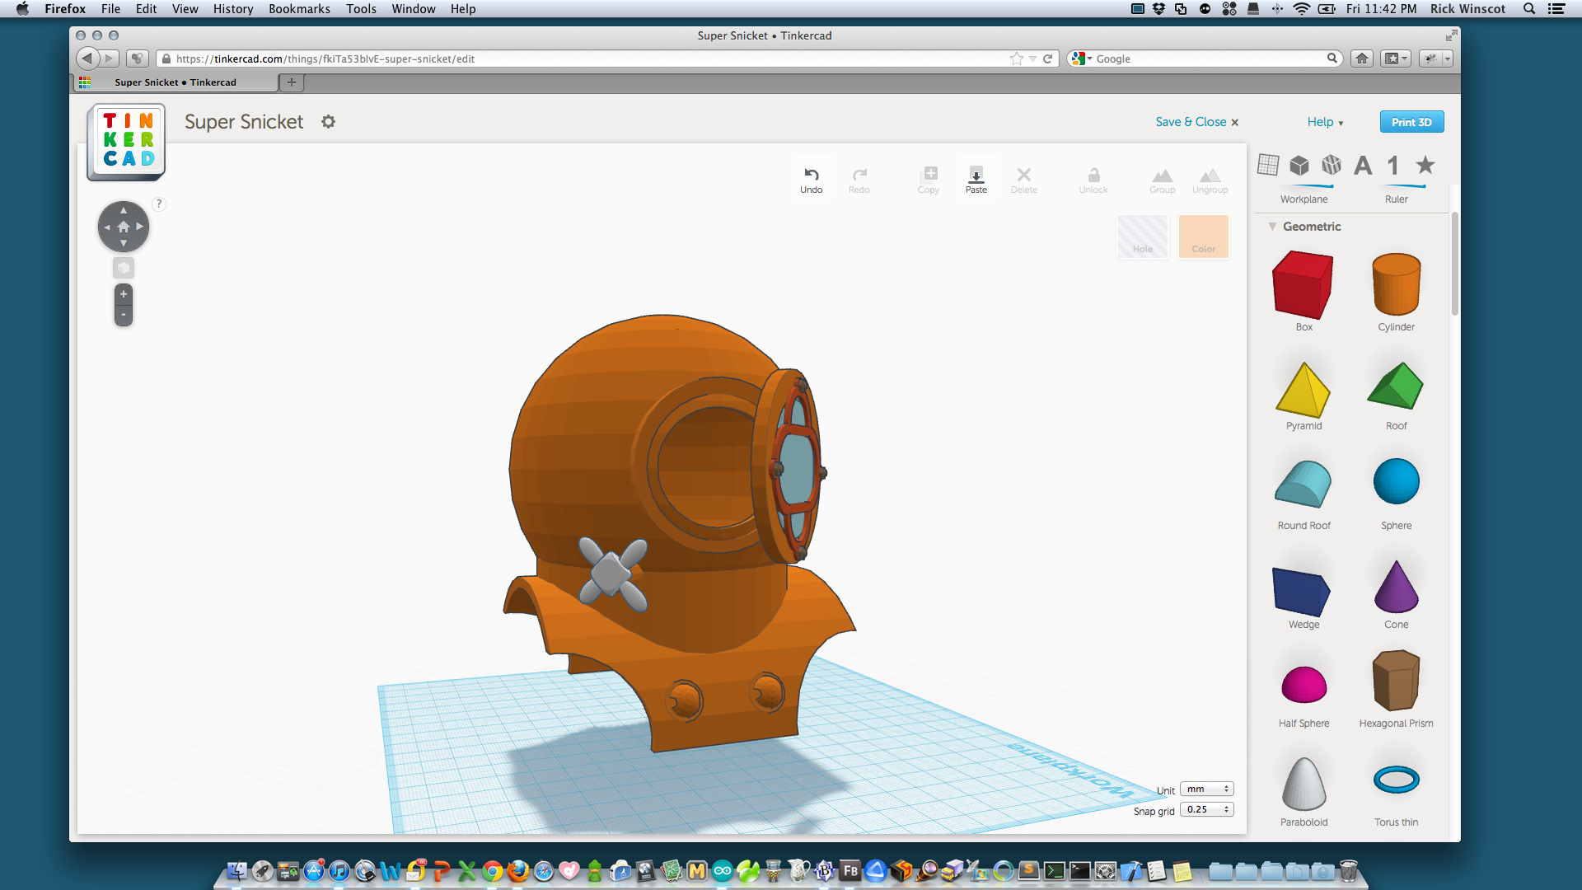Open the Firefox File menu
Screen dimensions: 1582x890
tap(110, 9)
